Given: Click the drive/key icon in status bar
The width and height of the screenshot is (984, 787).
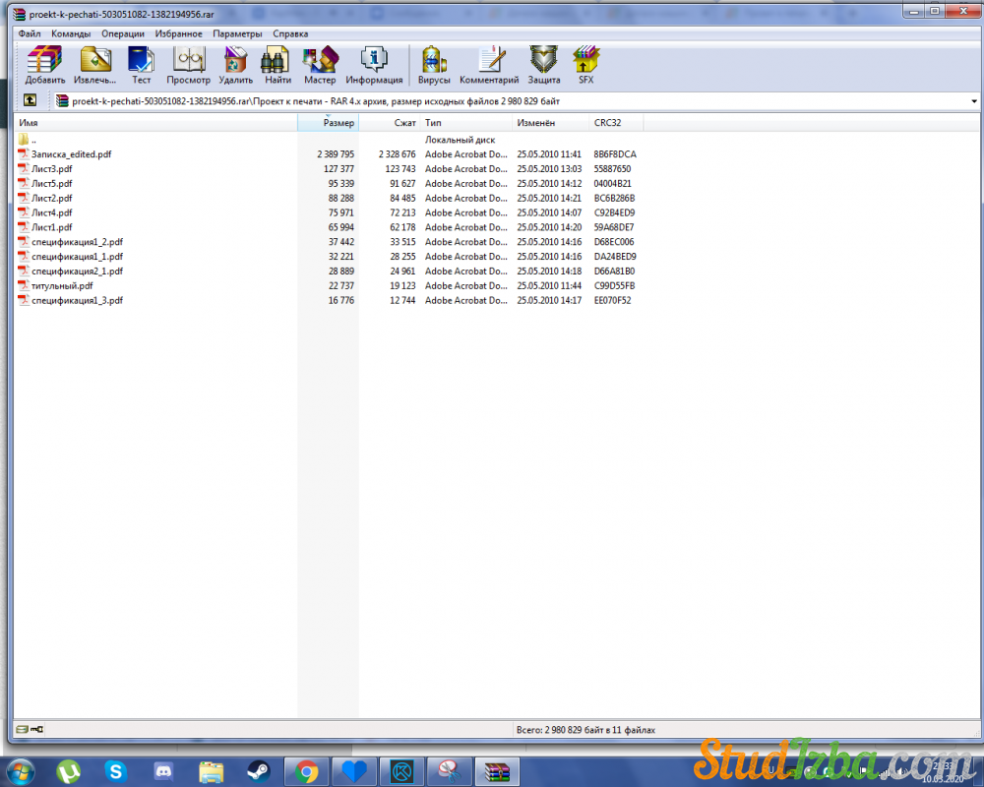Looking at the screenshot, I should (x=30, y=729).
